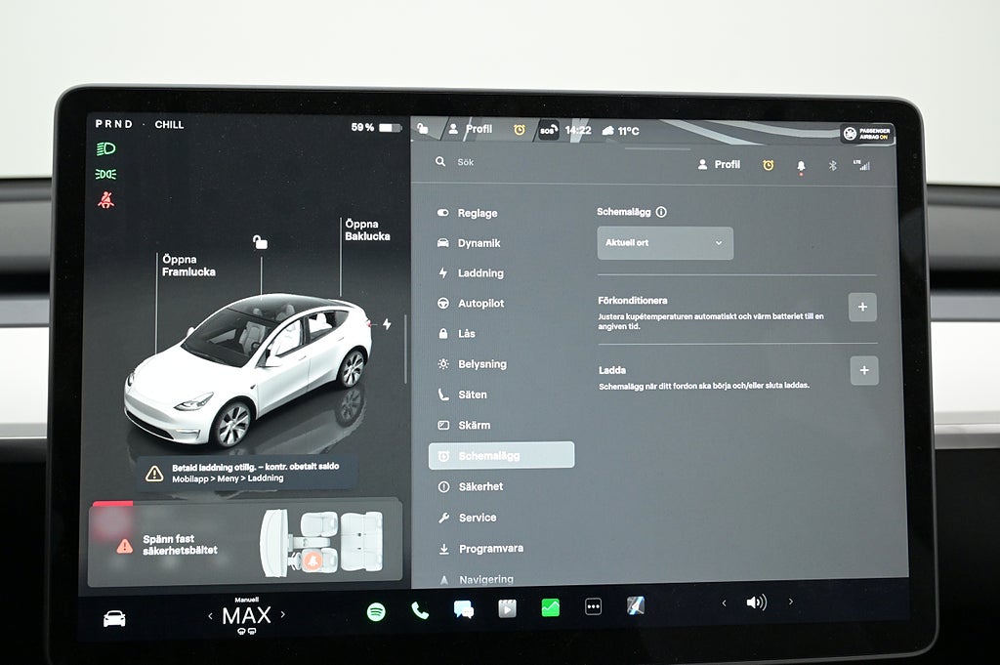Open the Autopilot settings menu
This screenshot has width=1000, height=665.
click(x=480, y=304)
